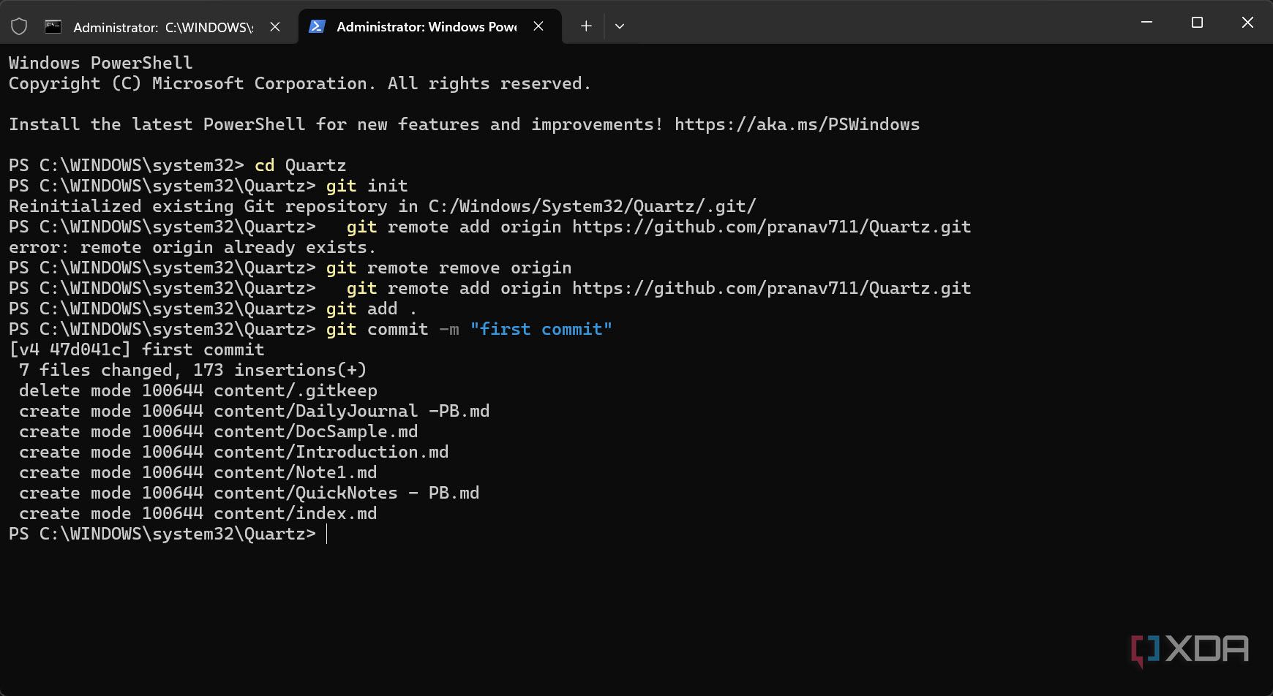Click the XDA watermark logo
1273x696 pixels.
1190,649
